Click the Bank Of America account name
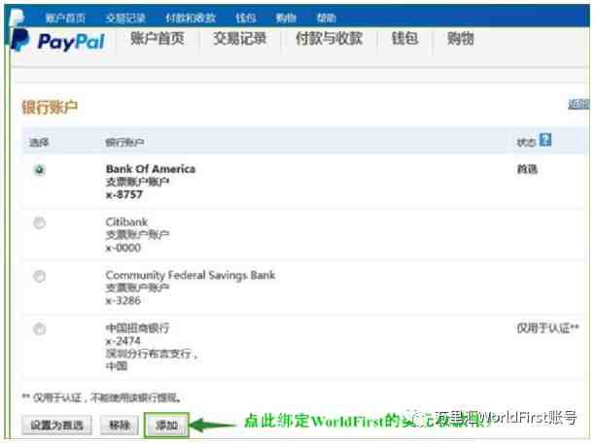Image resolution: width=596 pixels, height=444 pixels. 151,169
